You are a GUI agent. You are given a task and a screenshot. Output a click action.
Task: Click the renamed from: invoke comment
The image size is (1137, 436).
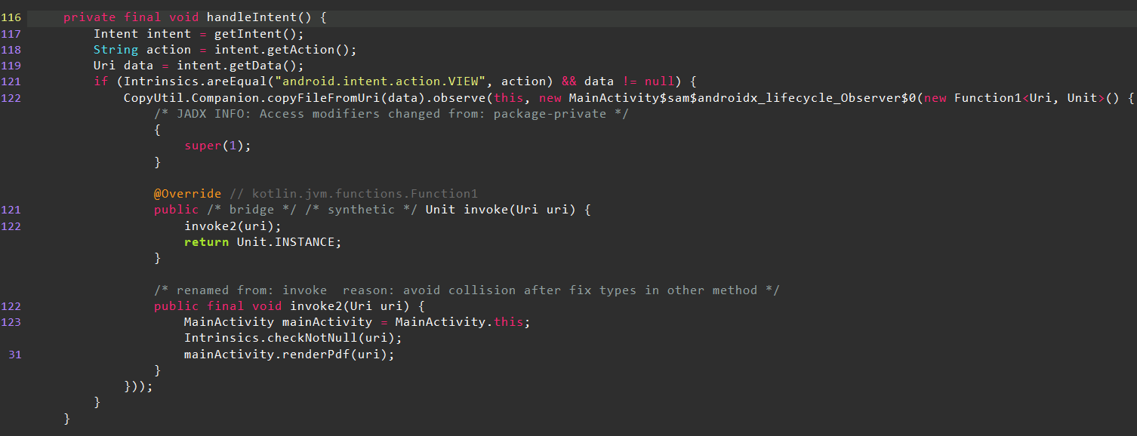pyautogui.click(x=467, y=290)
